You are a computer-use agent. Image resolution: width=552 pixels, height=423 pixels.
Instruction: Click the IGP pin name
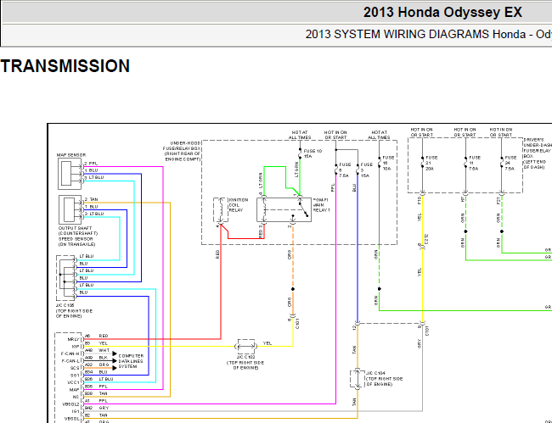[x=76, y=347]
